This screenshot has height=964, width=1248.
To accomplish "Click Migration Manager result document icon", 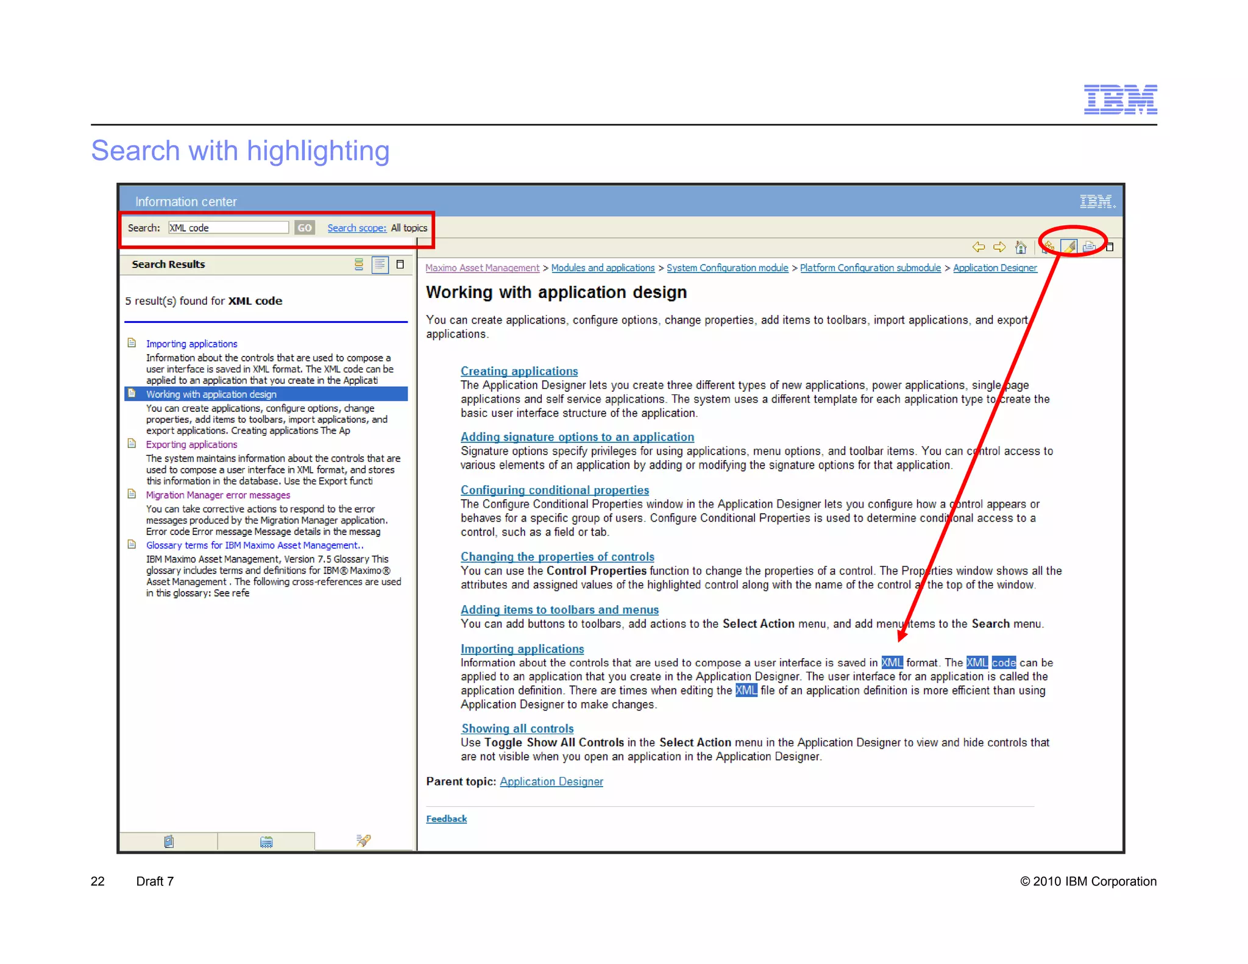I will tap(132, 494).
